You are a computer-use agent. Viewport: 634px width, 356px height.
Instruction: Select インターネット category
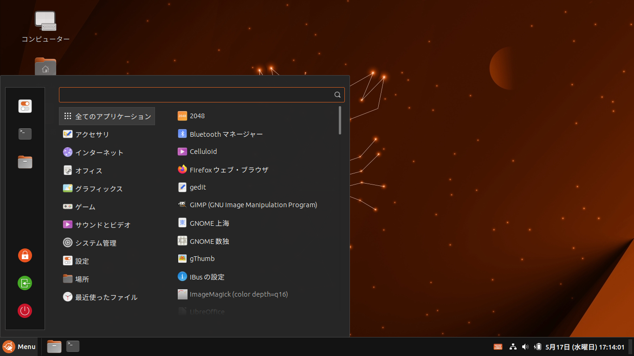coord(107,153)
